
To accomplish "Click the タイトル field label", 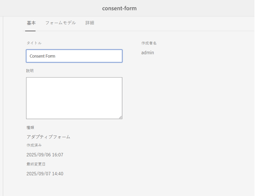I will (34, 43).
